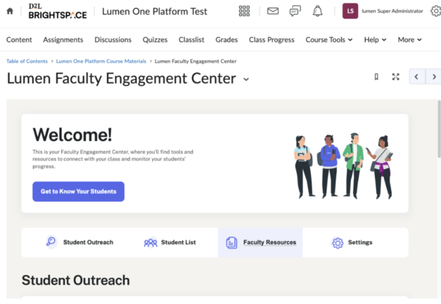Open subscription alerts chat icon
The image size is (441, 304).
click(295, 11)
